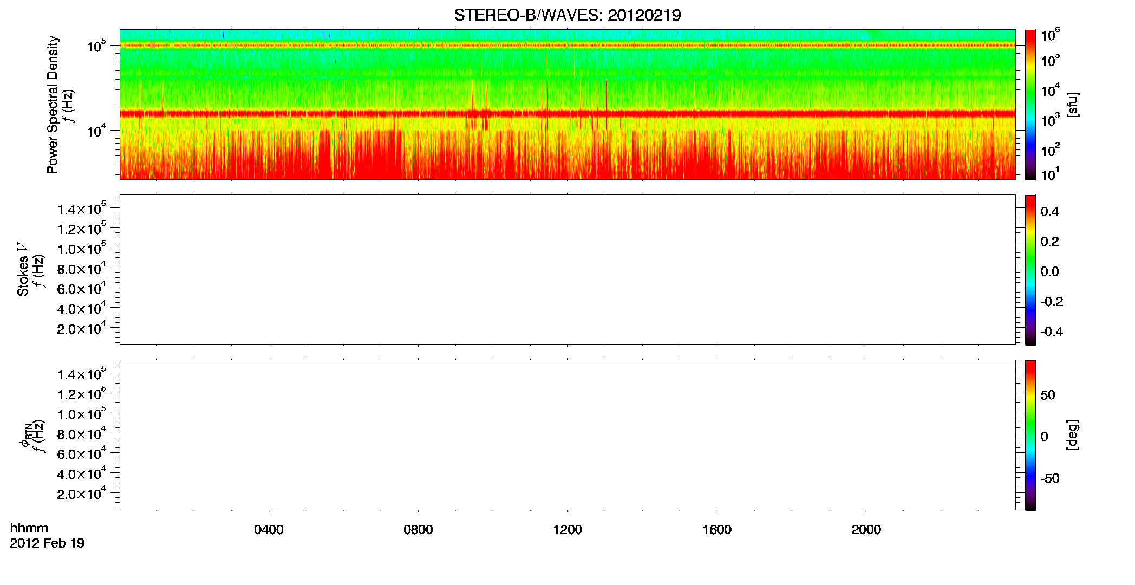Image resolution: width=1135 pixels, height=585 pixels.
Task: Click the 2000 time tick label
Action: coord(866,530)
